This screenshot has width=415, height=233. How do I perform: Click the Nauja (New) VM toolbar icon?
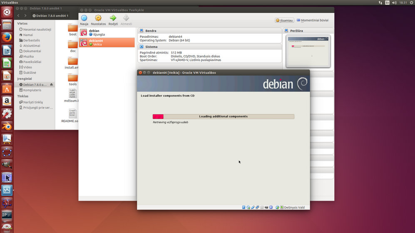[x=84, y=18]
